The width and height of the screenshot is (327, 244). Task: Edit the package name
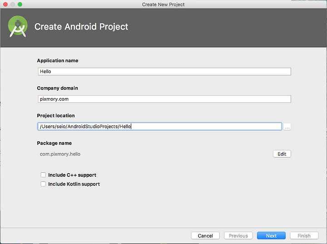(x=282, y=154)
